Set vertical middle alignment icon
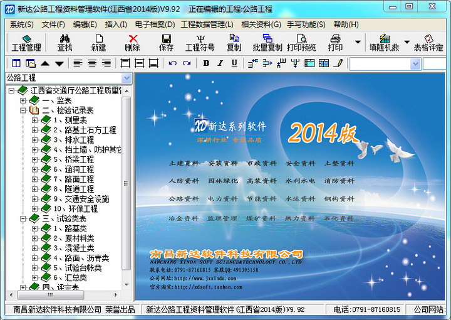 click(x=140, y=63)
